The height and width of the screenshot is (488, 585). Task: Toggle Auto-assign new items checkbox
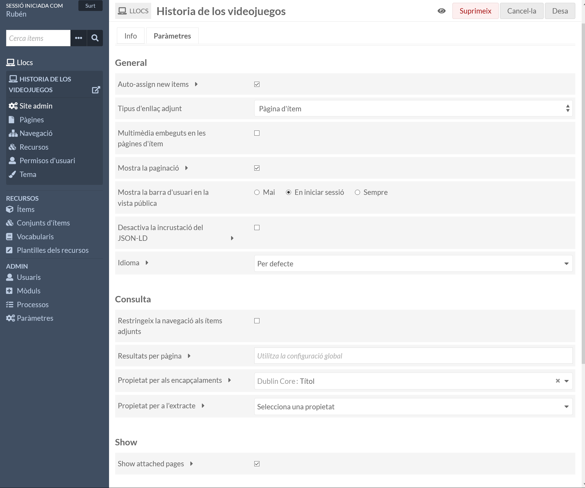coord(257,84)
